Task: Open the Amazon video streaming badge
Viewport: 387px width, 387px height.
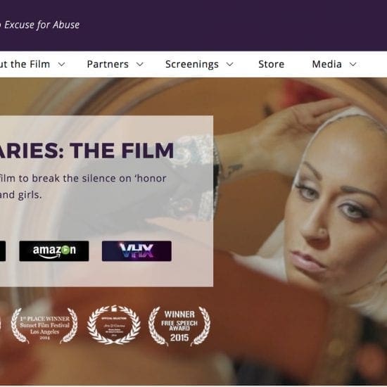Action: 54,251
